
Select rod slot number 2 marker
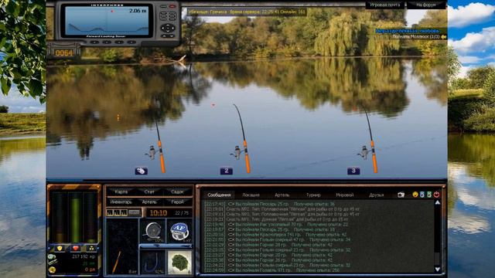[227, 171]
